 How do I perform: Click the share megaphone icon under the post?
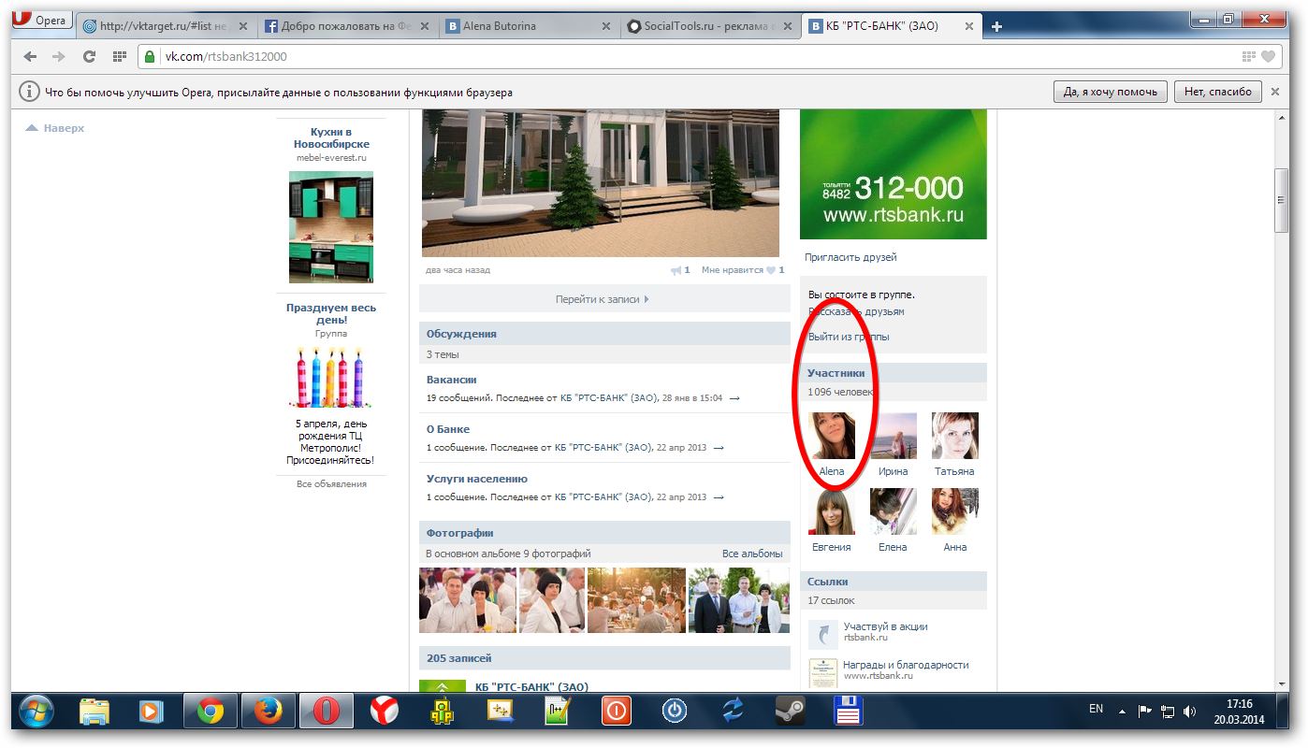[676, 270]
